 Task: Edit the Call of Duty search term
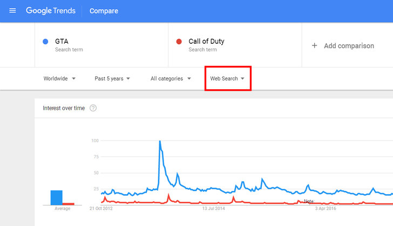pyautogui.click(x=206, y=41)
